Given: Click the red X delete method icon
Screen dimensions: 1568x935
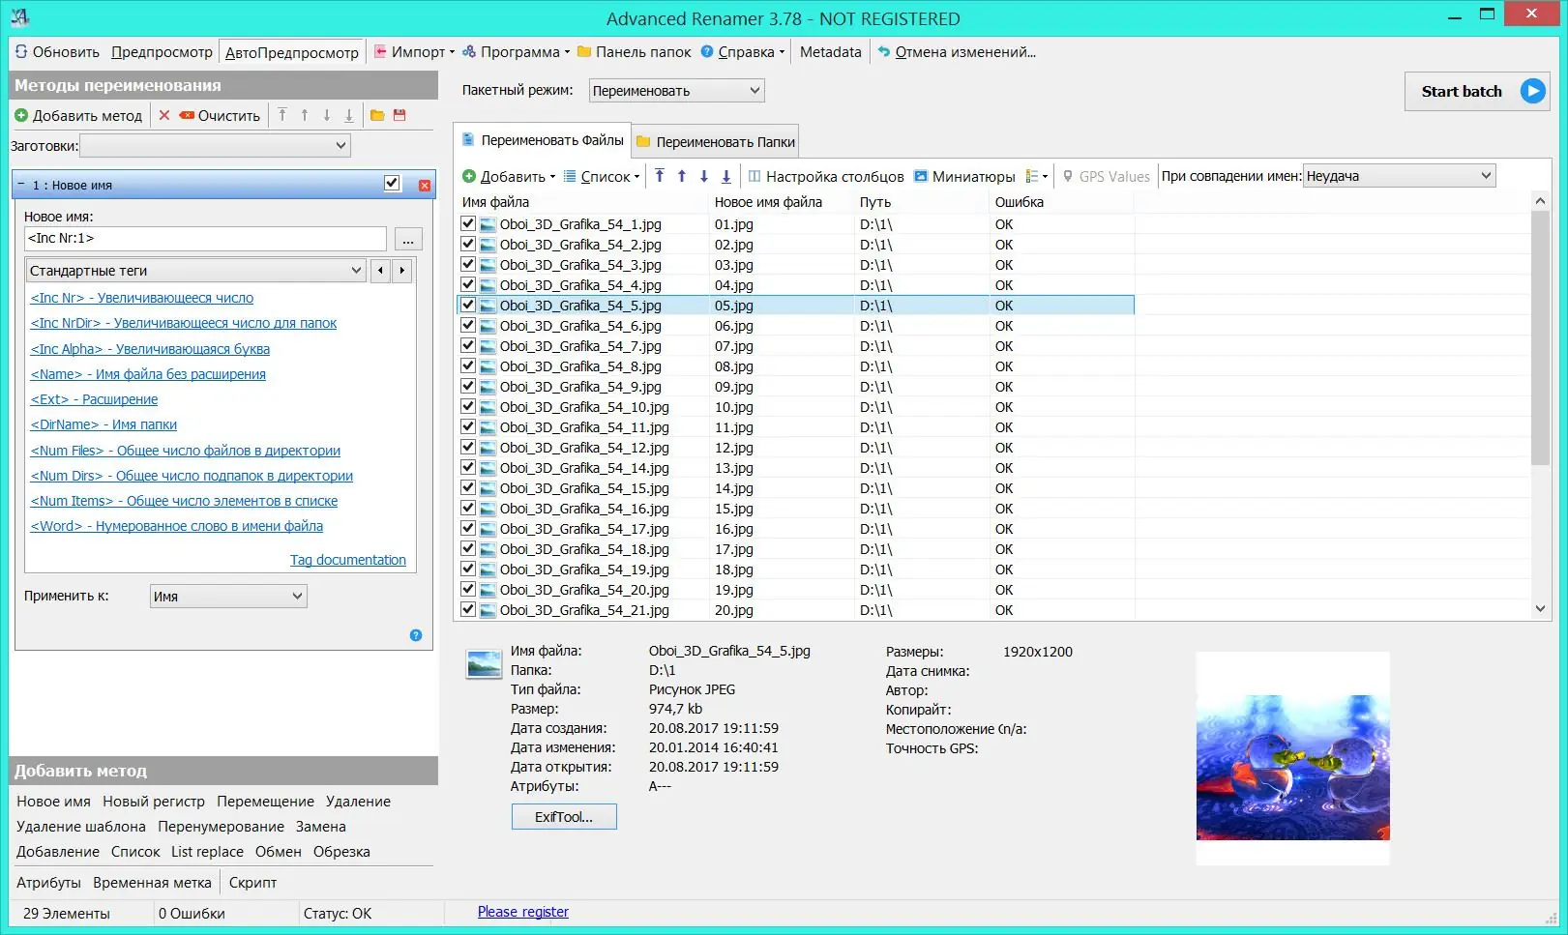Looking at the screenshot, I should click(164, 115).
